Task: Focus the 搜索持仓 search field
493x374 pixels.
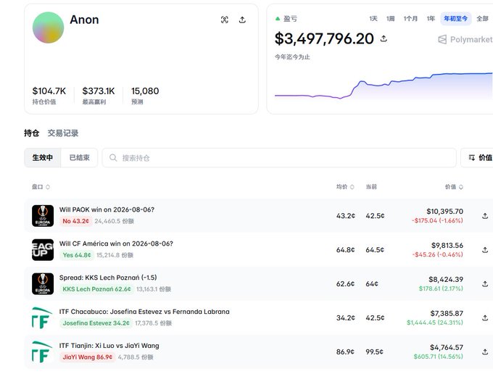Action: click(279, 157)
